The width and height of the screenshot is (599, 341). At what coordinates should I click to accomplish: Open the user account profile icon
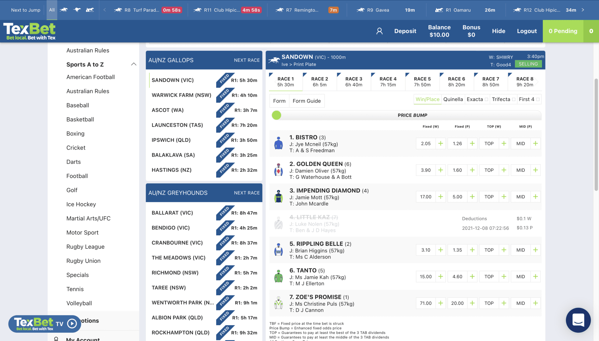pos(379,31)
